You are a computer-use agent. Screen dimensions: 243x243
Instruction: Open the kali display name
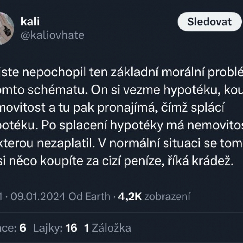(x=30, y=21)
